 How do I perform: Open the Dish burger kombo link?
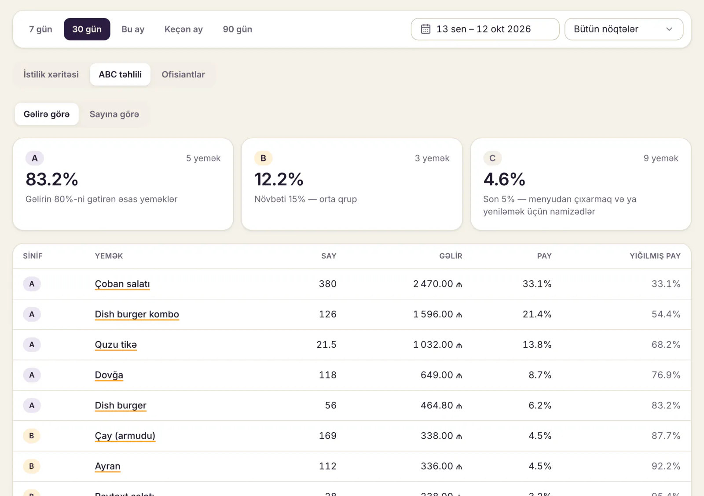click(137, 314)
